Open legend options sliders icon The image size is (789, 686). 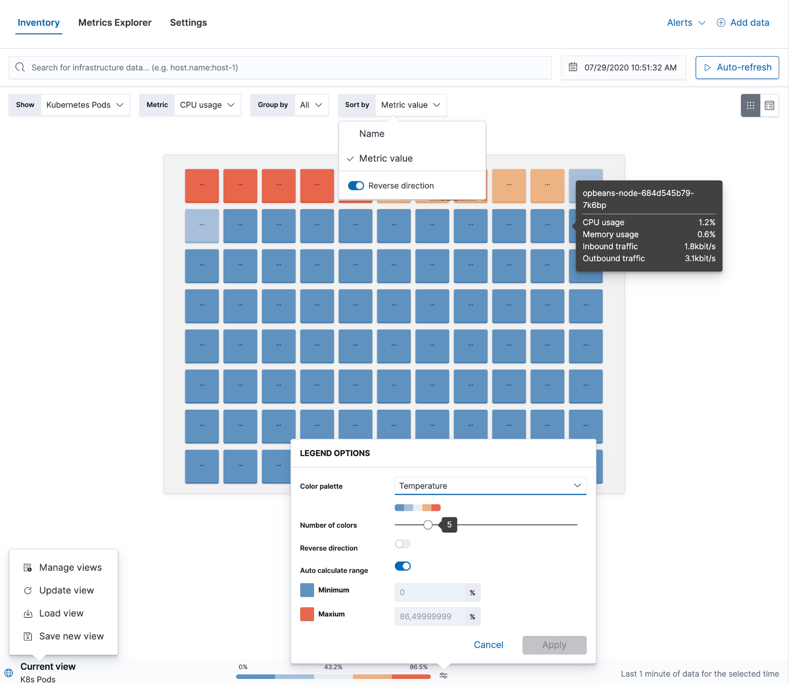tap(443, 676)
